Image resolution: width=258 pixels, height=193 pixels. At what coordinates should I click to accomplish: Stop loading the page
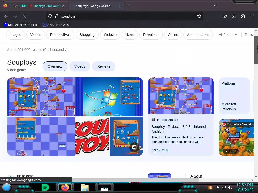[x=24, y=16]
